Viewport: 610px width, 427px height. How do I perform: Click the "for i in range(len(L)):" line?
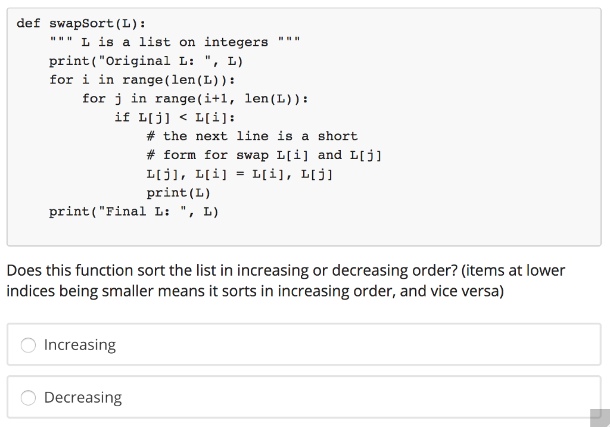coord(142,80)
